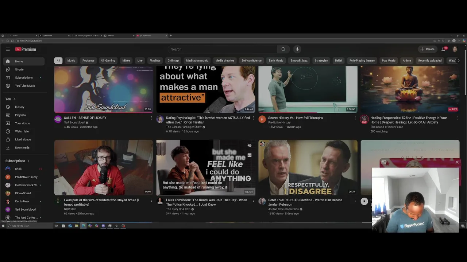Open the Peter Thiel debate thumbnail
Viewport: 467px width, 262px height.
point(308,168)
